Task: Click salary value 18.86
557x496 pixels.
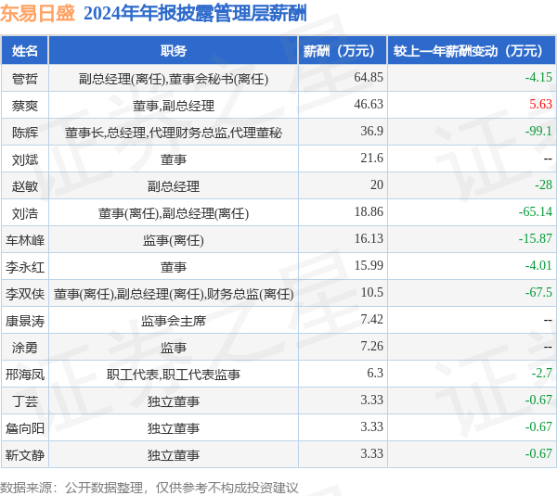Action: point(369,211)
